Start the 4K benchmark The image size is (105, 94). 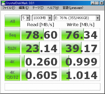click(x=12, y=61)
